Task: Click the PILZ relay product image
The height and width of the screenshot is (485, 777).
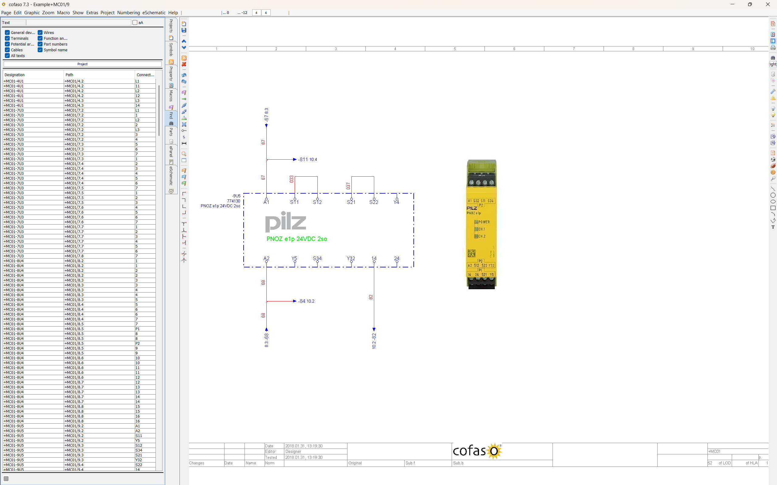Action: [481, 224]
